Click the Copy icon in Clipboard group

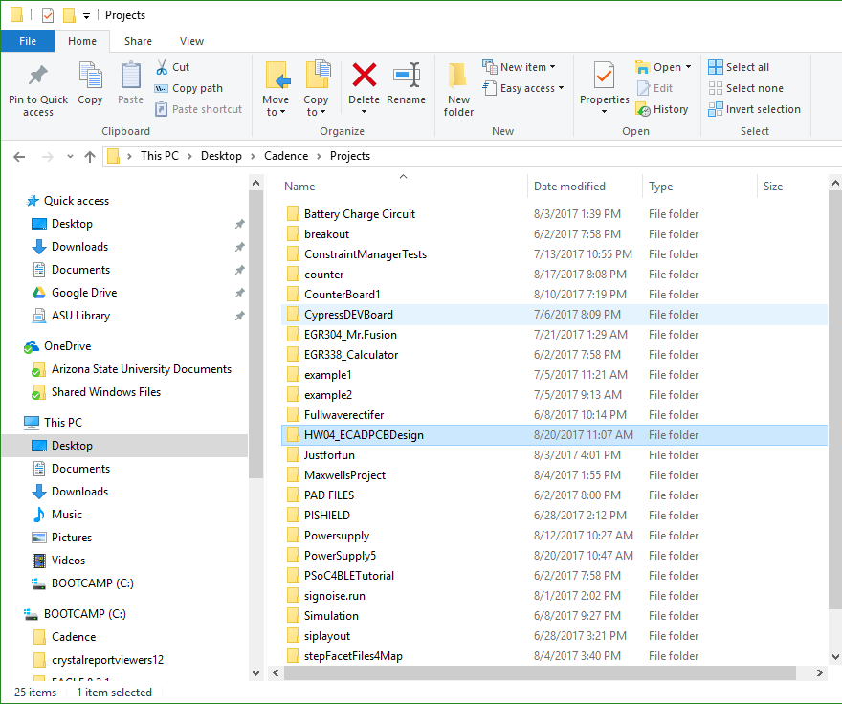tap(90, 76)
